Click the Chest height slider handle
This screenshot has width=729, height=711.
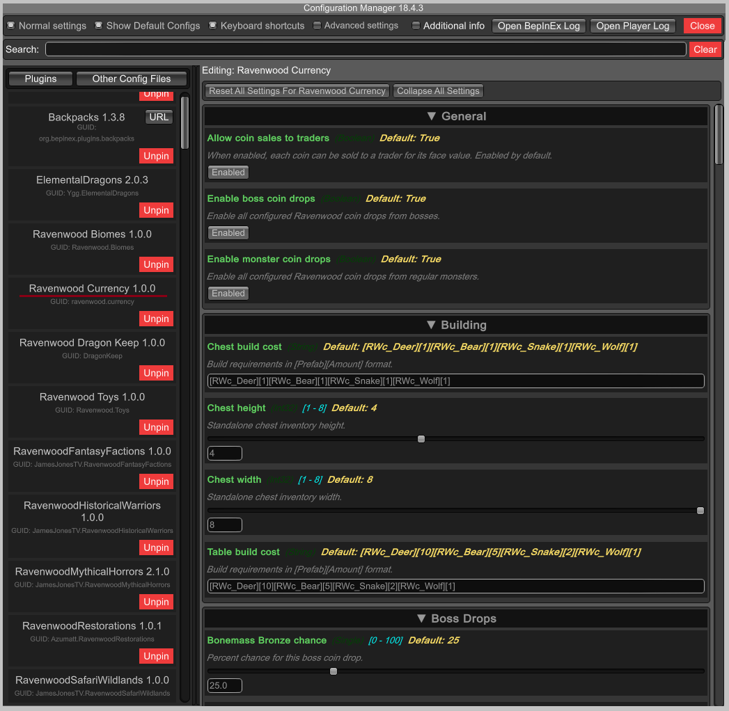click(x=421, y=439)
